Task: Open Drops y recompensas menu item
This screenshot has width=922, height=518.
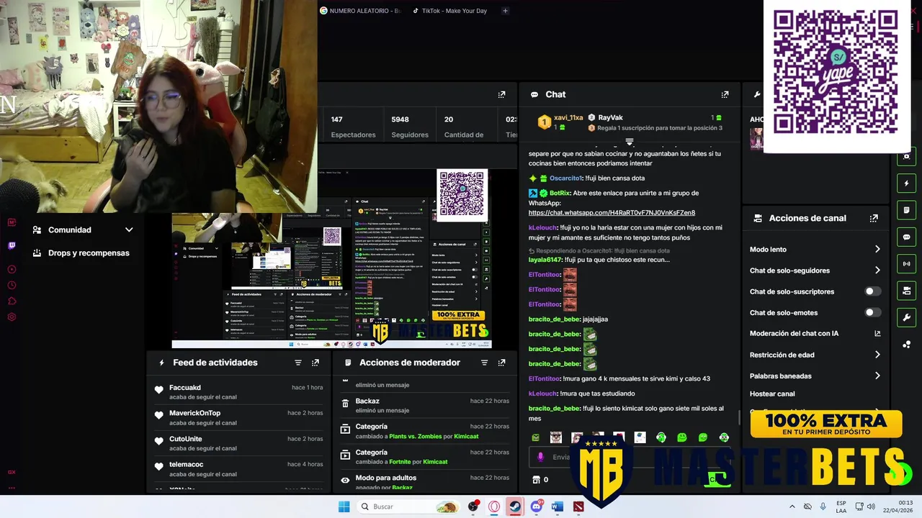Action: tap(81, 253)
